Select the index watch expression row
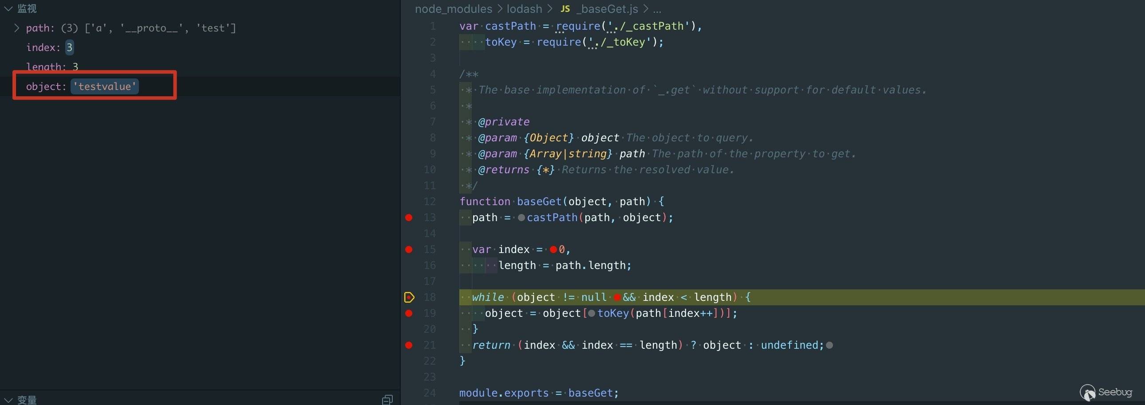The image size is (1145, 405). pos(49,47)
